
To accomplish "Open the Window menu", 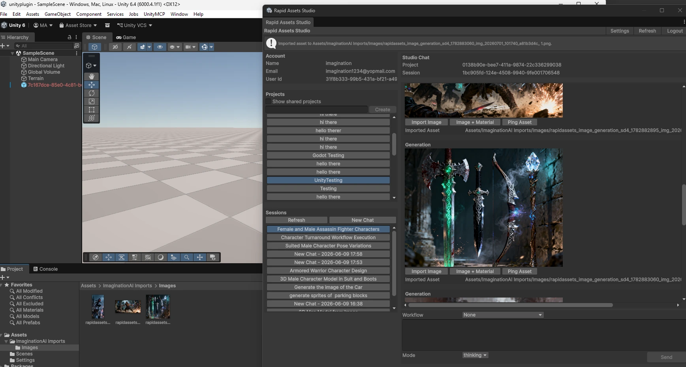I will pos(179,14).
